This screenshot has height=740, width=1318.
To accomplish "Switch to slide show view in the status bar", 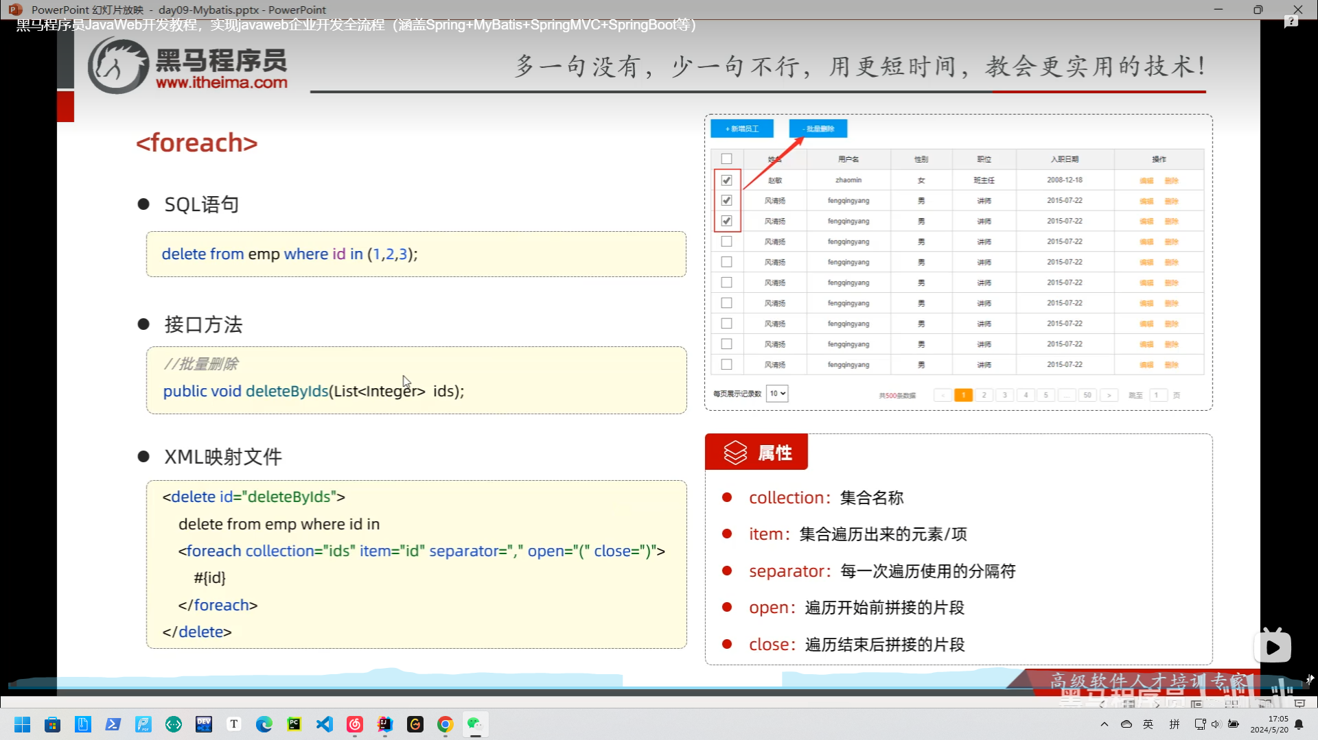I will tap(1299, 704).
